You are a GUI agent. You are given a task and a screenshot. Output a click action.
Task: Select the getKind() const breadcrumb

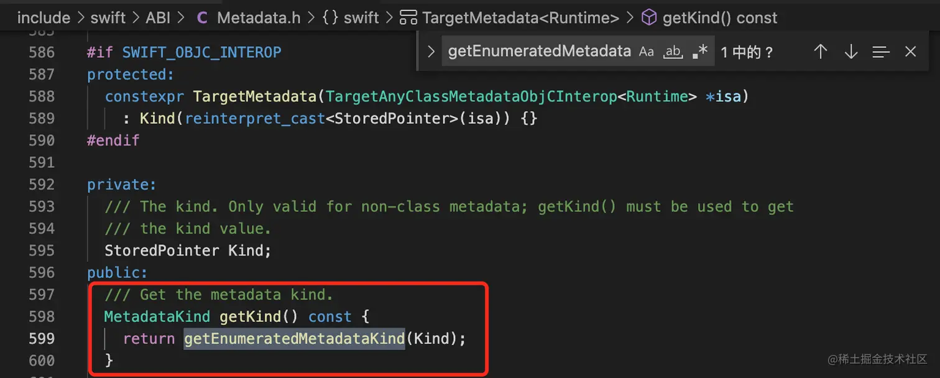pos(720,18)
